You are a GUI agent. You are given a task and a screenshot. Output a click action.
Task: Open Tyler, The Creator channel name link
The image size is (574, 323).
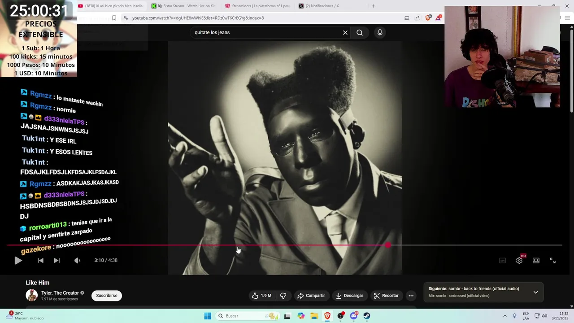pyautogui.click(x=60, y=293)
